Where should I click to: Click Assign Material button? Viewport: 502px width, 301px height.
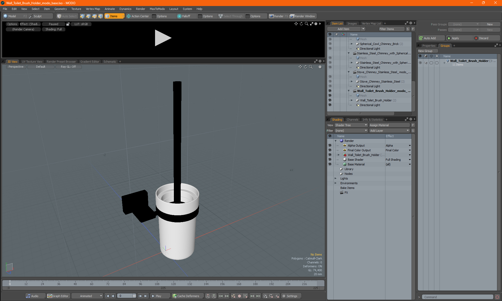[389, 125]
